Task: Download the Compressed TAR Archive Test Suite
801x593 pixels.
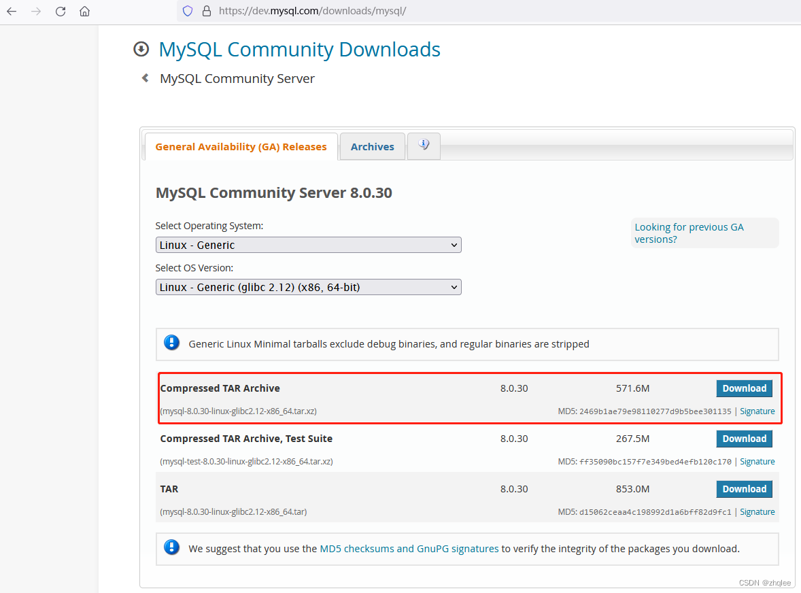Action: coord(744,439)
